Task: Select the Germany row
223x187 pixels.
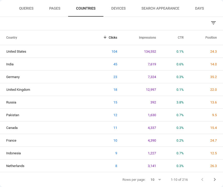Action: pos(13,77)
